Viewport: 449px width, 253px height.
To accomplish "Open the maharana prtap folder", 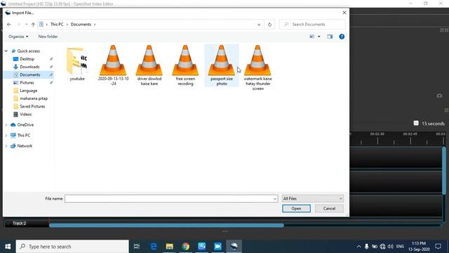I will pos(34,98).
